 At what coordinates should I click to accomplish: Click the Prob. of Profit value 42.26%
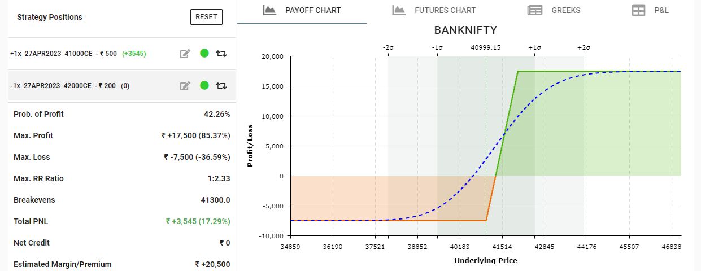coord(217,114)
